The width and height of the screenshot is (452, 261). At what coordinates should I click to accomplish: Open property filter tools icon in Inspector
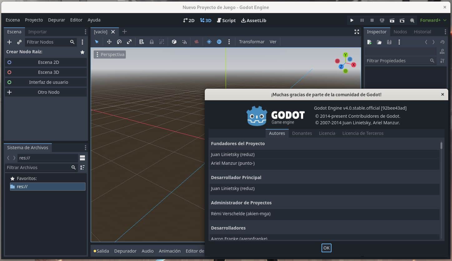(x=442, y=61)
